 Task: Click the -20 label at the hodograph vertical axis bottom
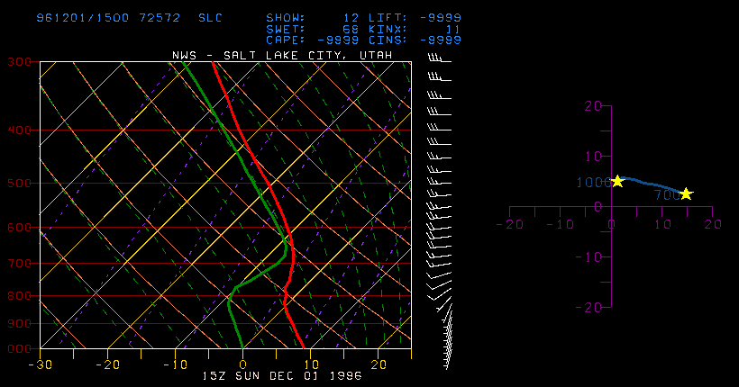coord(588,308)
